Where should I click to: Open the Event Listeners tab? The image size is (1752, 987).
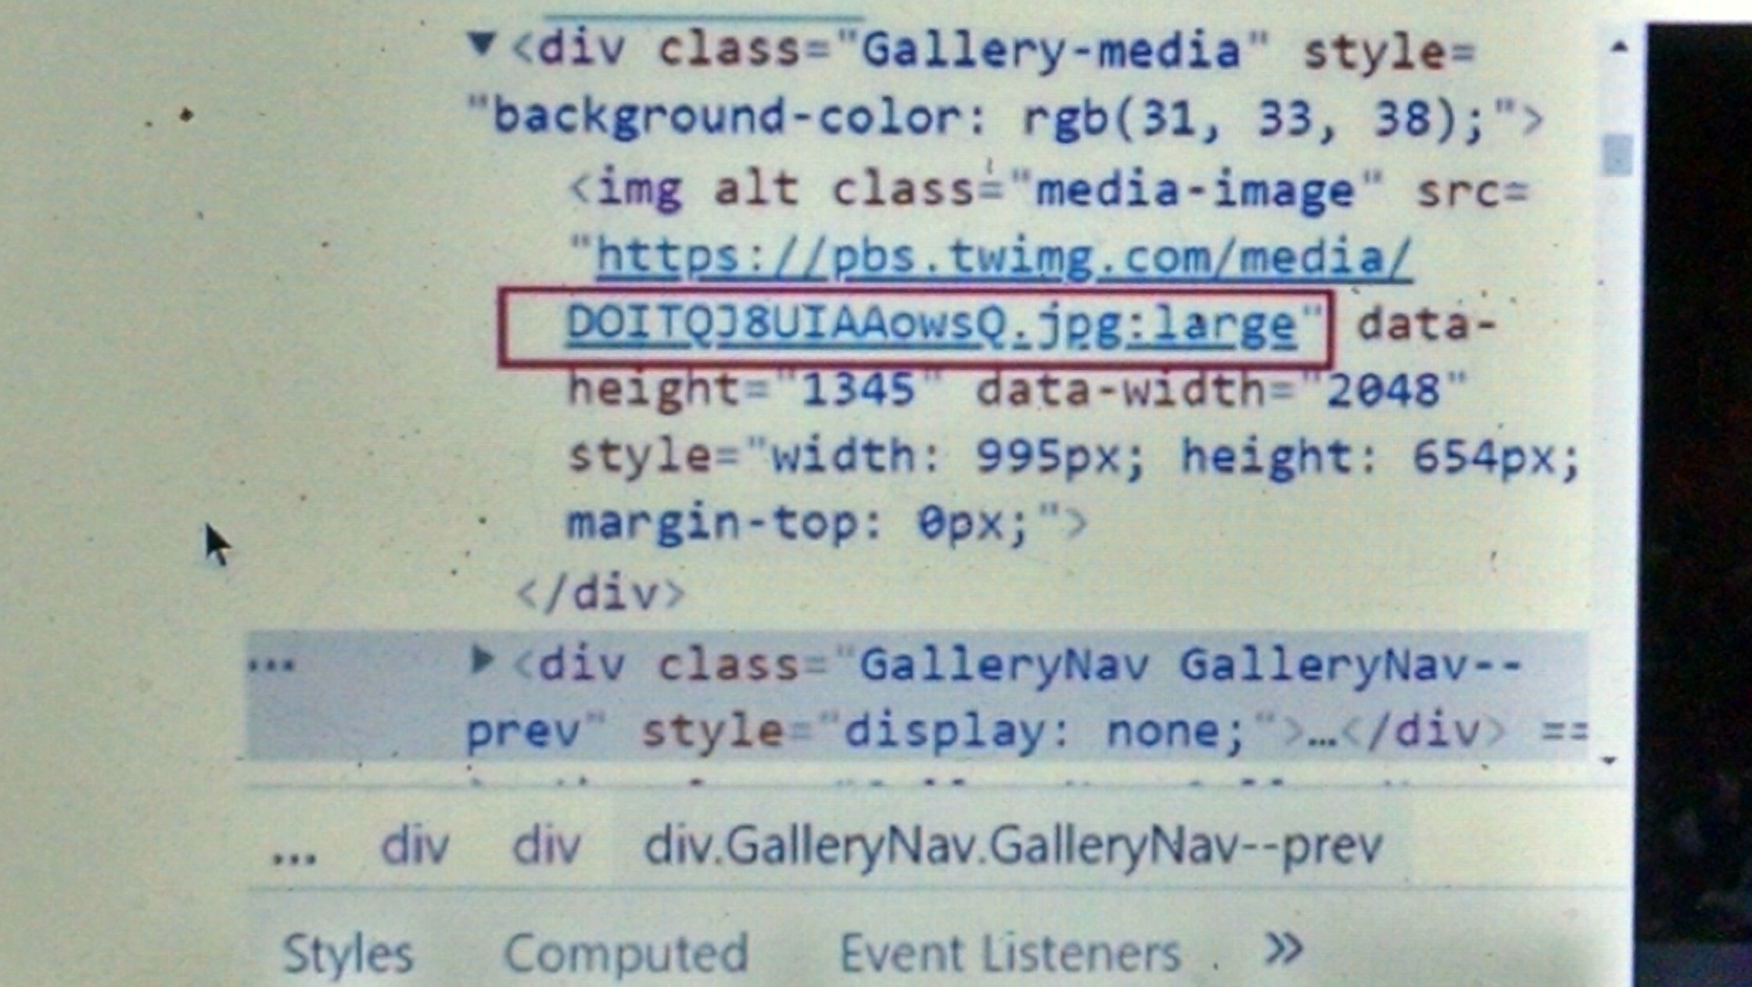[x=1009, y=953]
